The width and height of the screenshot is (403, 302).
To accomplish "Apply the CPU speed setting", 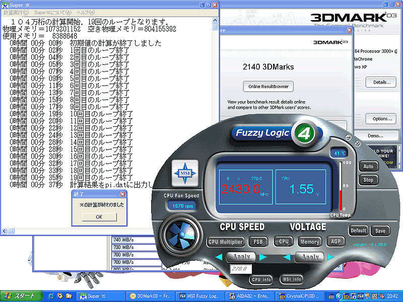I will 241,257.
